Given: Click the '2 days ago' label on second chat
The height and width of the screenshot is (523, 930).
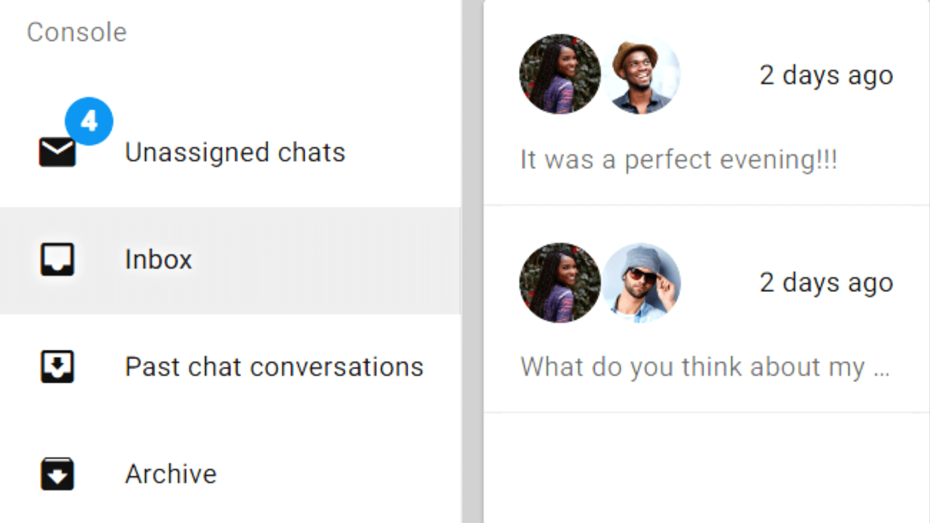Looking at the screenshot, I should [826, 283].
